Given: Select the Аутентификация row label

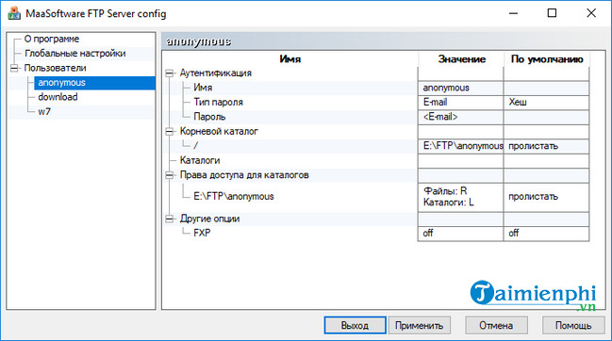Looking at the screenshot, I should click(x=215, y=73).
